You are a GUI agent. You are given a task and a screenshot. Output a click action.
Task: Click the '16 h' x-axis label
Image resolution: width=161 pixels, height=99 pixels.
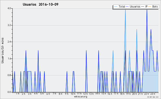point(110,94)
